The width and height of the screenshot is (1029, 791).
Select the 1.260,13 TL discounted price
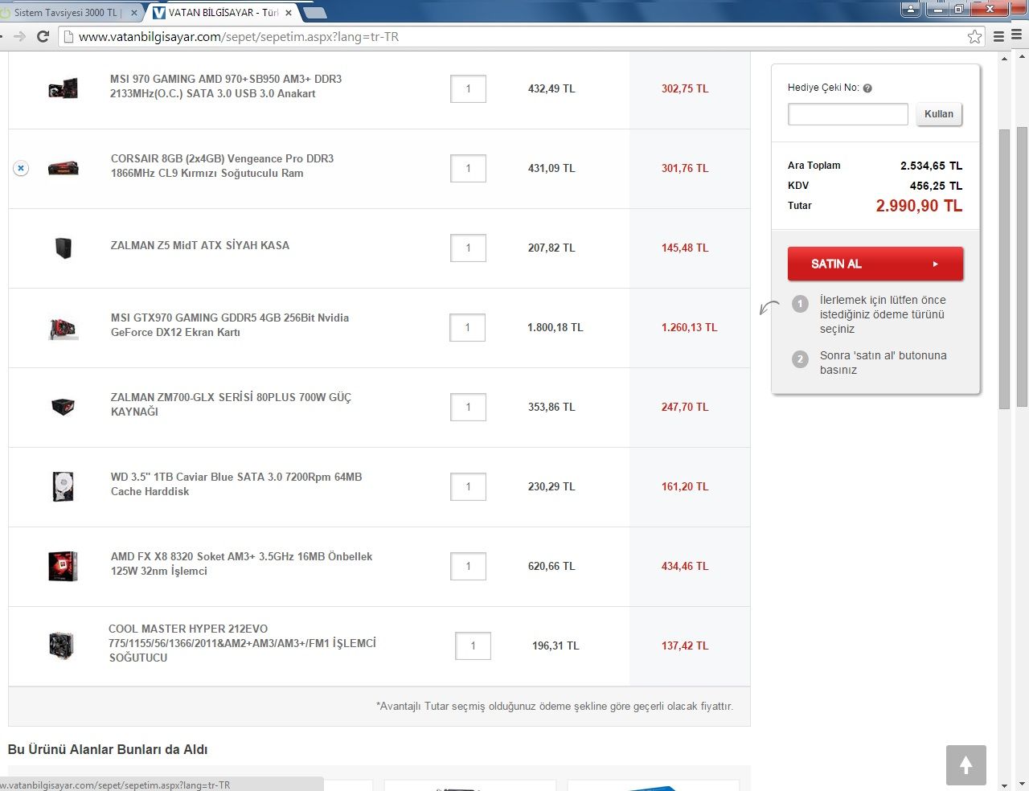coord(690,327)
